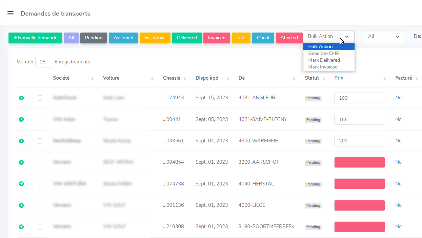Expand row details for chassis ...174943

coord(21,98)
